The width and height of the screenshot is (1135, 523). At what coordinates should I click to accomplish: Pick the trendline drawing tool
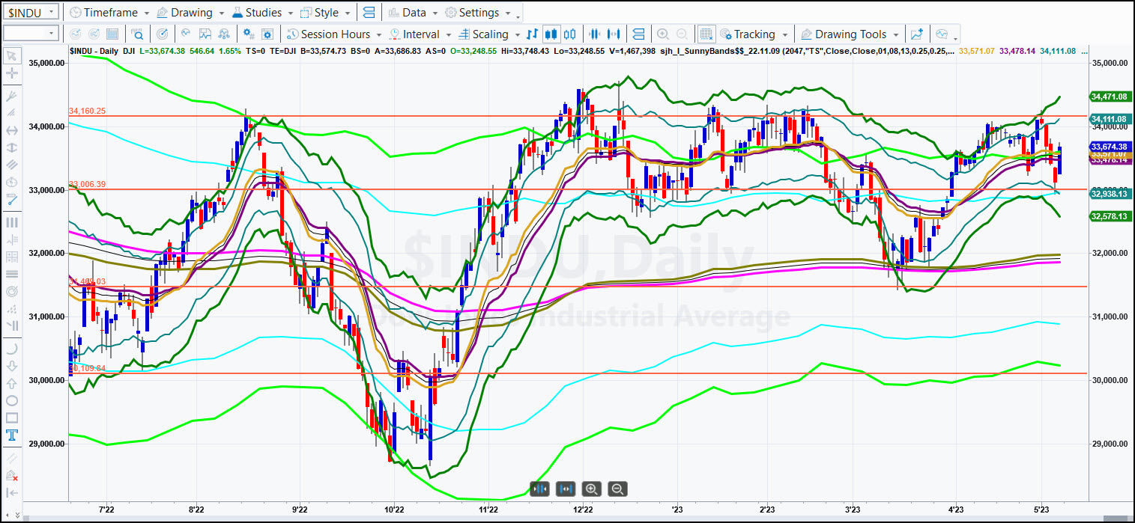coord(11,200)
